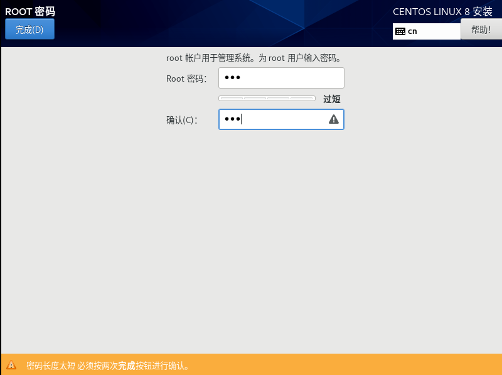Click the Root 密码 field label
Viewport: 502px width, 375px height.
[186, 77]
